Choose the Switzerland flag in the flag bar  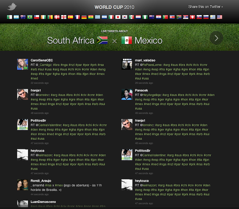[192, 17]
